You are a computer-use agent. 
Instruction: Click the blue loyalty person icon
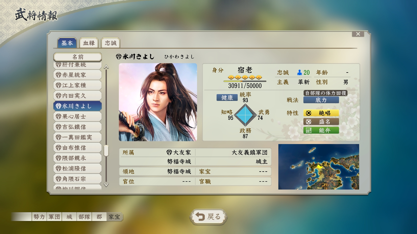(x=300, y=73)
